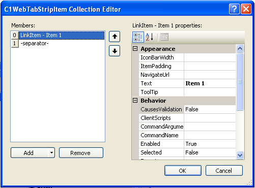The height and width of the screenshot is (188, 255).
Task: Select the Text property label
Action: (x=161, y=83)
